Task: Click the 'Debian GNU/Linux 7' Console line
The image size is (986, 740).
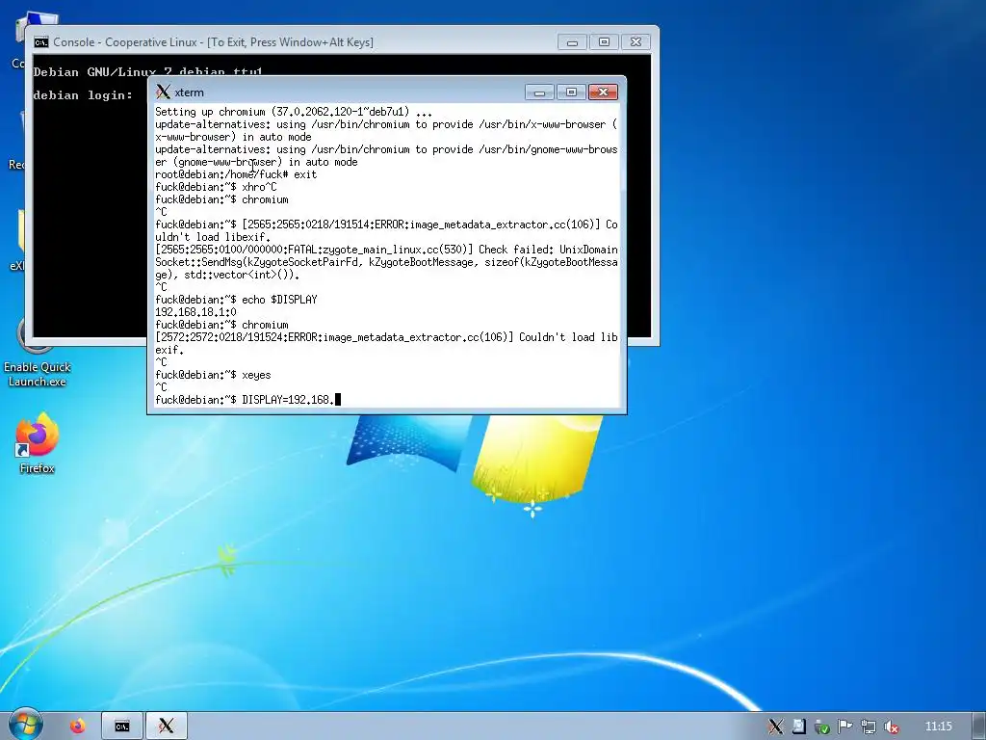Action: pyautogui.click(x=147, y=71)
